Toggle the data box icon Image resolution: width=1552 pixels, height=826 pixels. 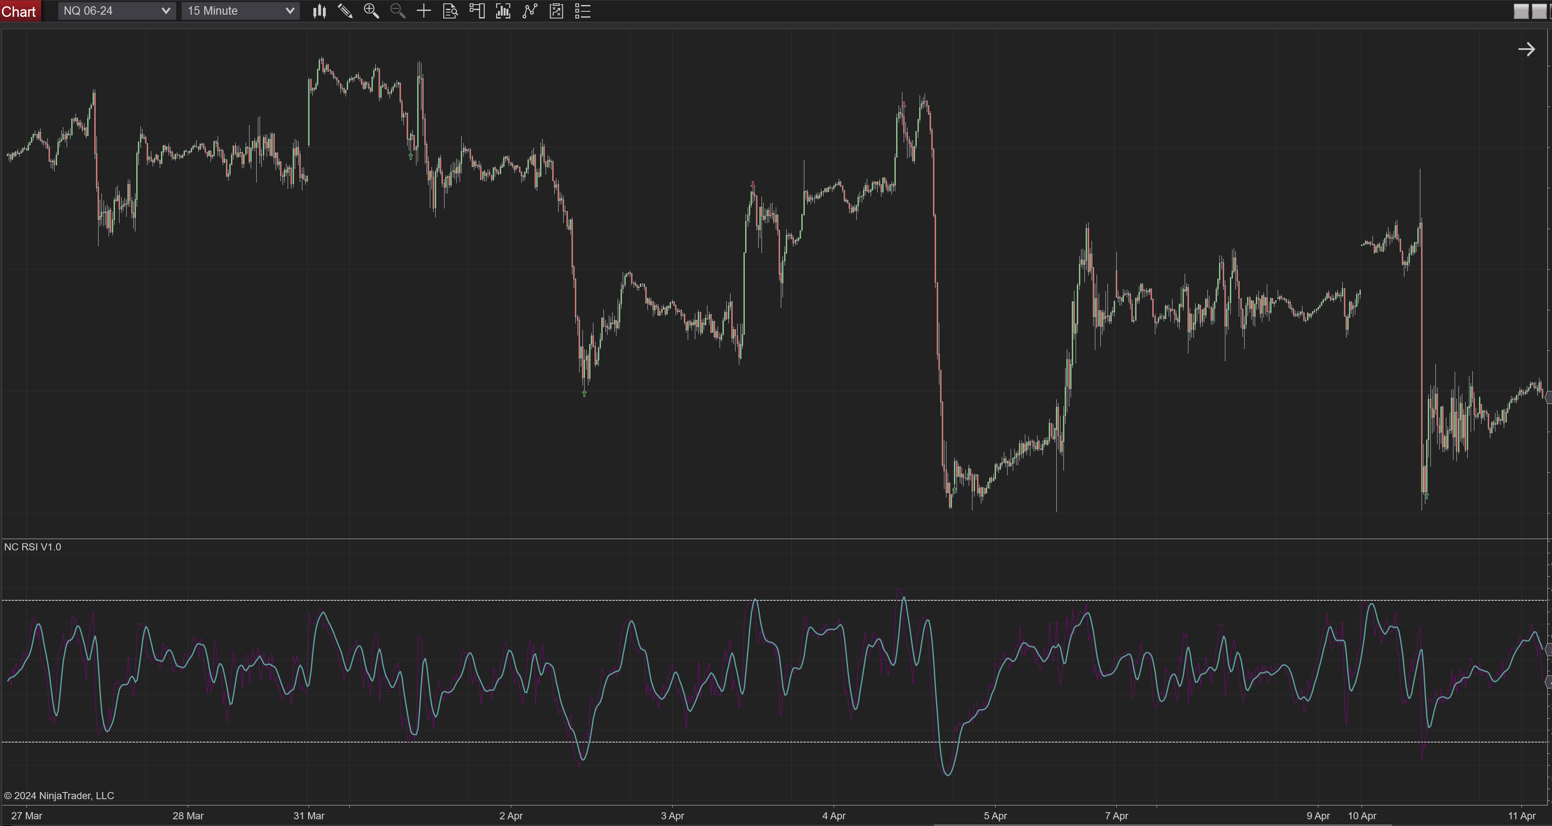[x=450, y=11]
